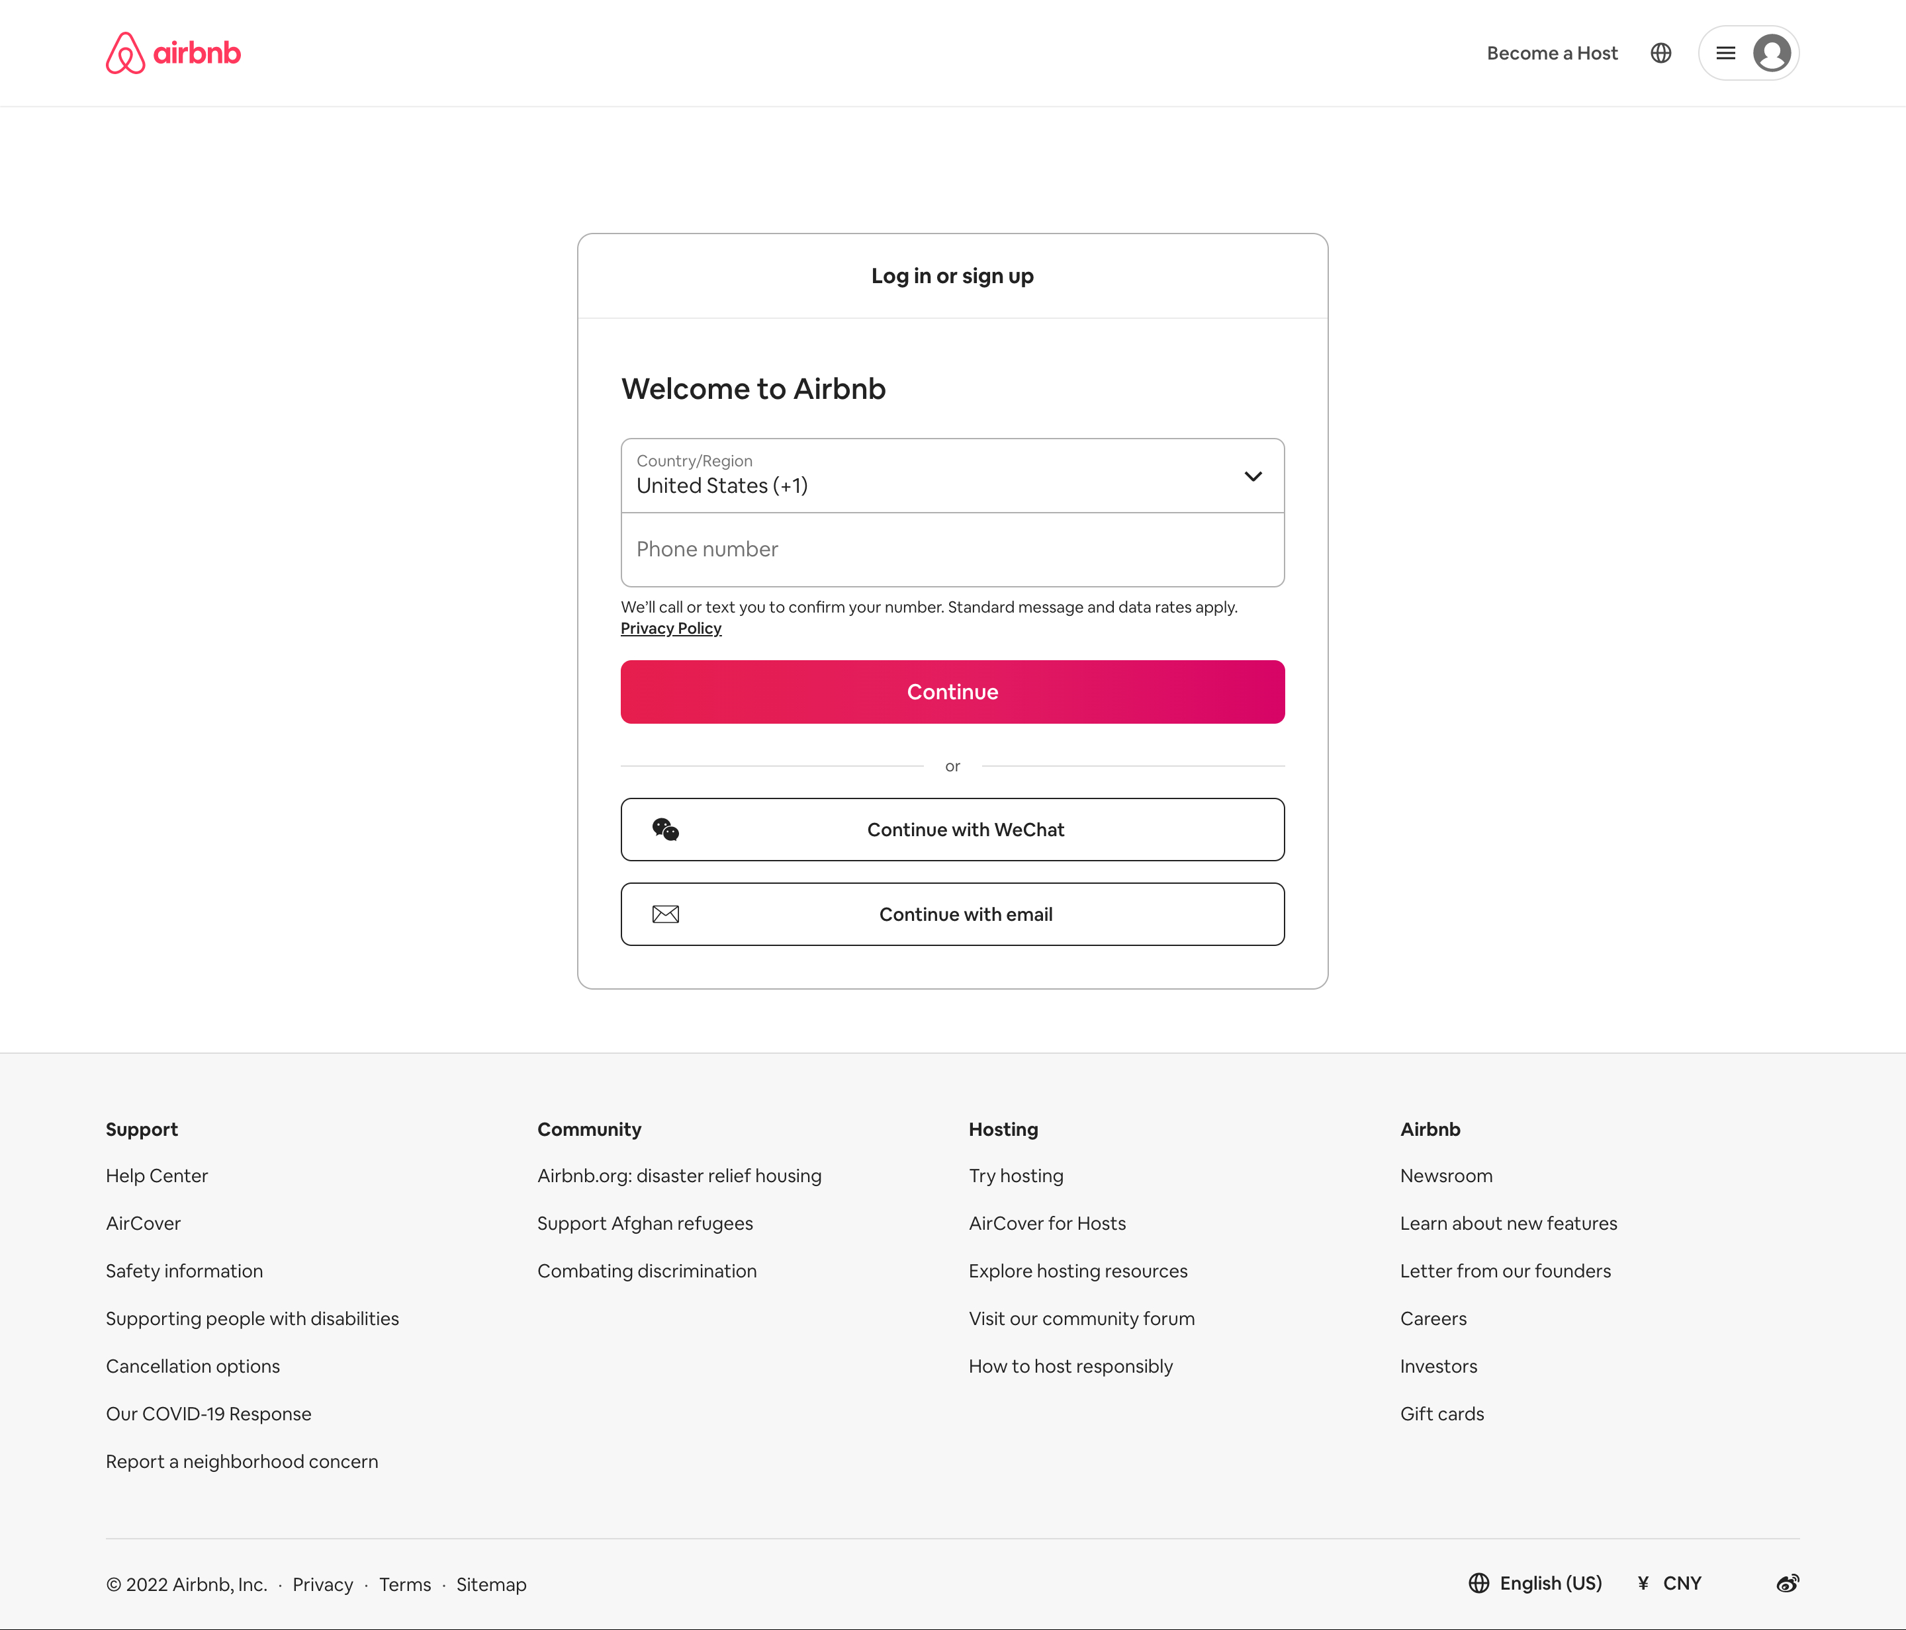Image resolution: width=1906 pixels, height=1630 pixels.
Task: Open Explore hosting resources
Action: [x=1078, y=1271]
